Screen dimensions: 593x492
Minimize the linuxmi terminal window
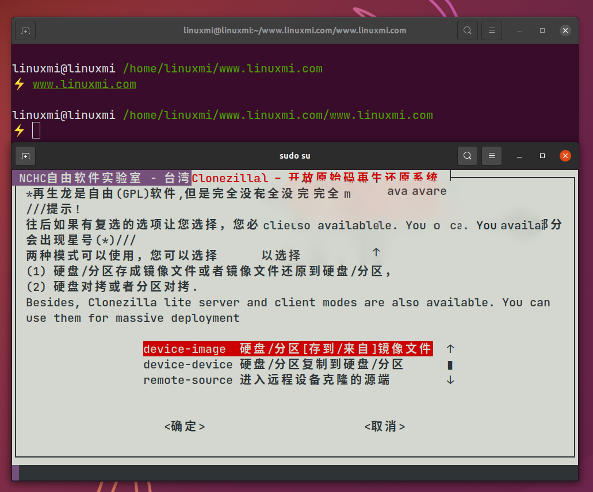click(519, 30)
